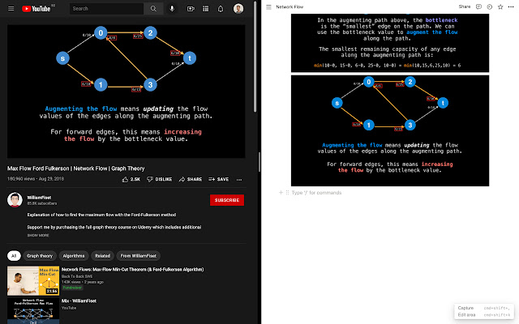Favorite the Notion page with star

click(x=500, y=6)
